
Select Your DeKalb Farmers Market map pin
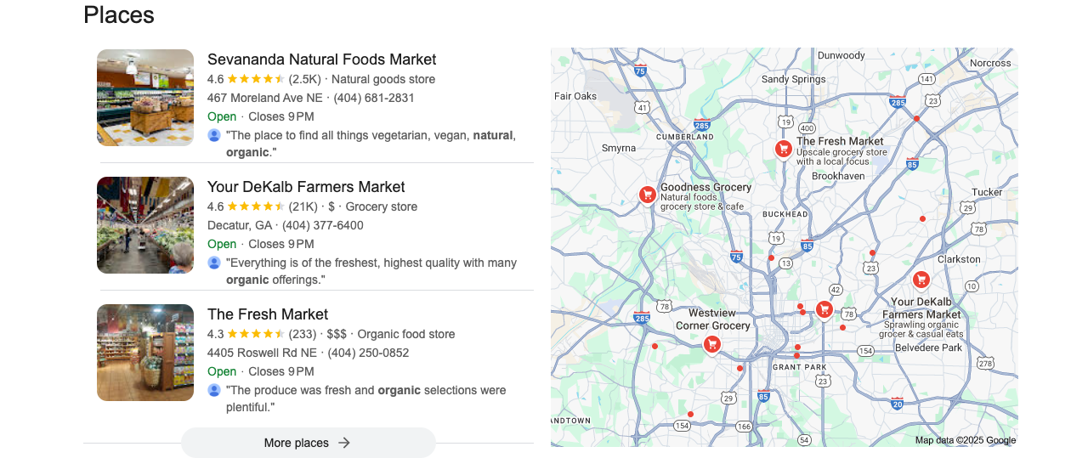[x=921, y=279]
